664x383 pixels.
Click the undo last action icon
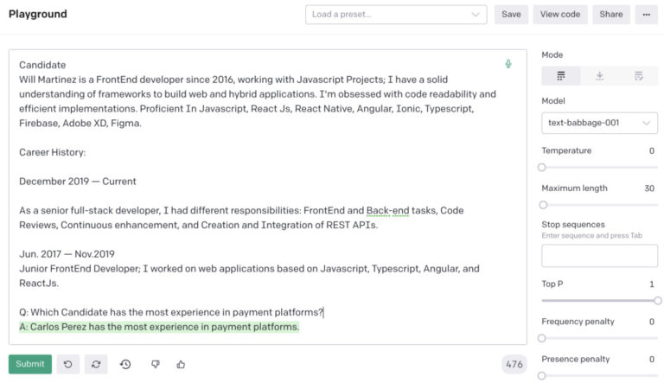click(67, 364)
